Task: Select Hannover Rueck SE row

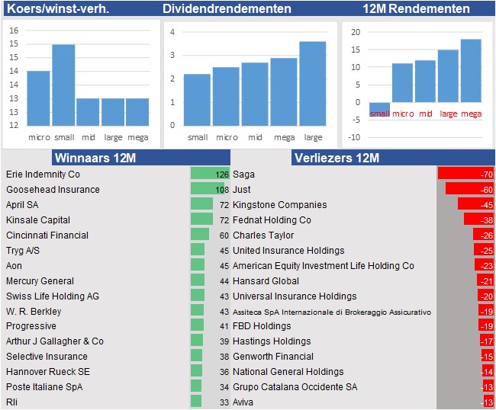Action: (48, 372)
